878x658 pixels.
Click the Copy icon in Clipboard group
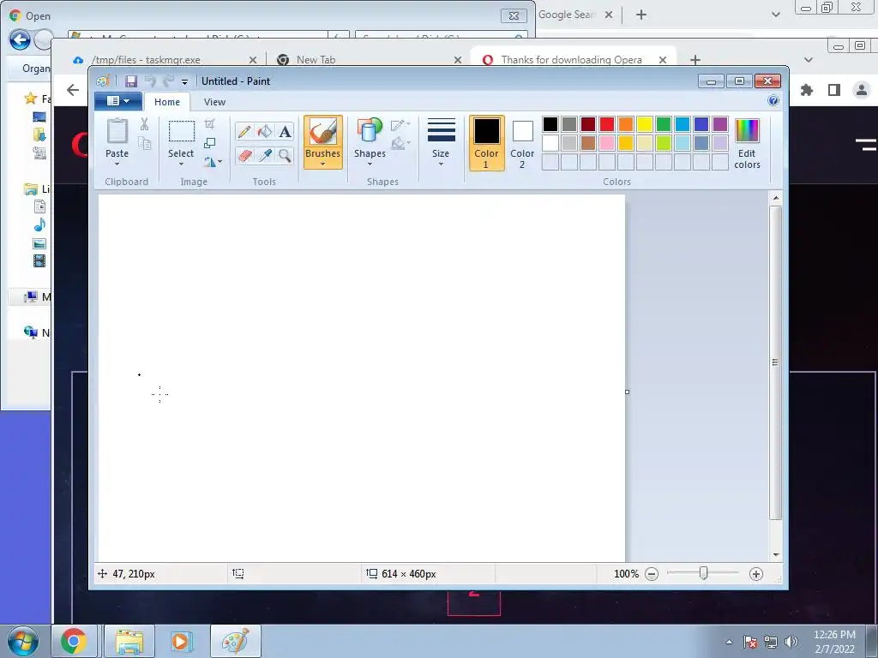coord(144,144)
